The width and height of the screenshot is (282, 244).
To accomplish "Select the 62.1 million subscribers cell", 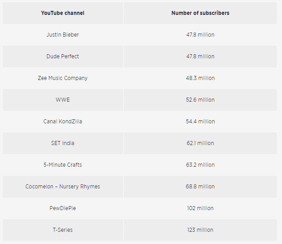I will [x=200, y=143].
